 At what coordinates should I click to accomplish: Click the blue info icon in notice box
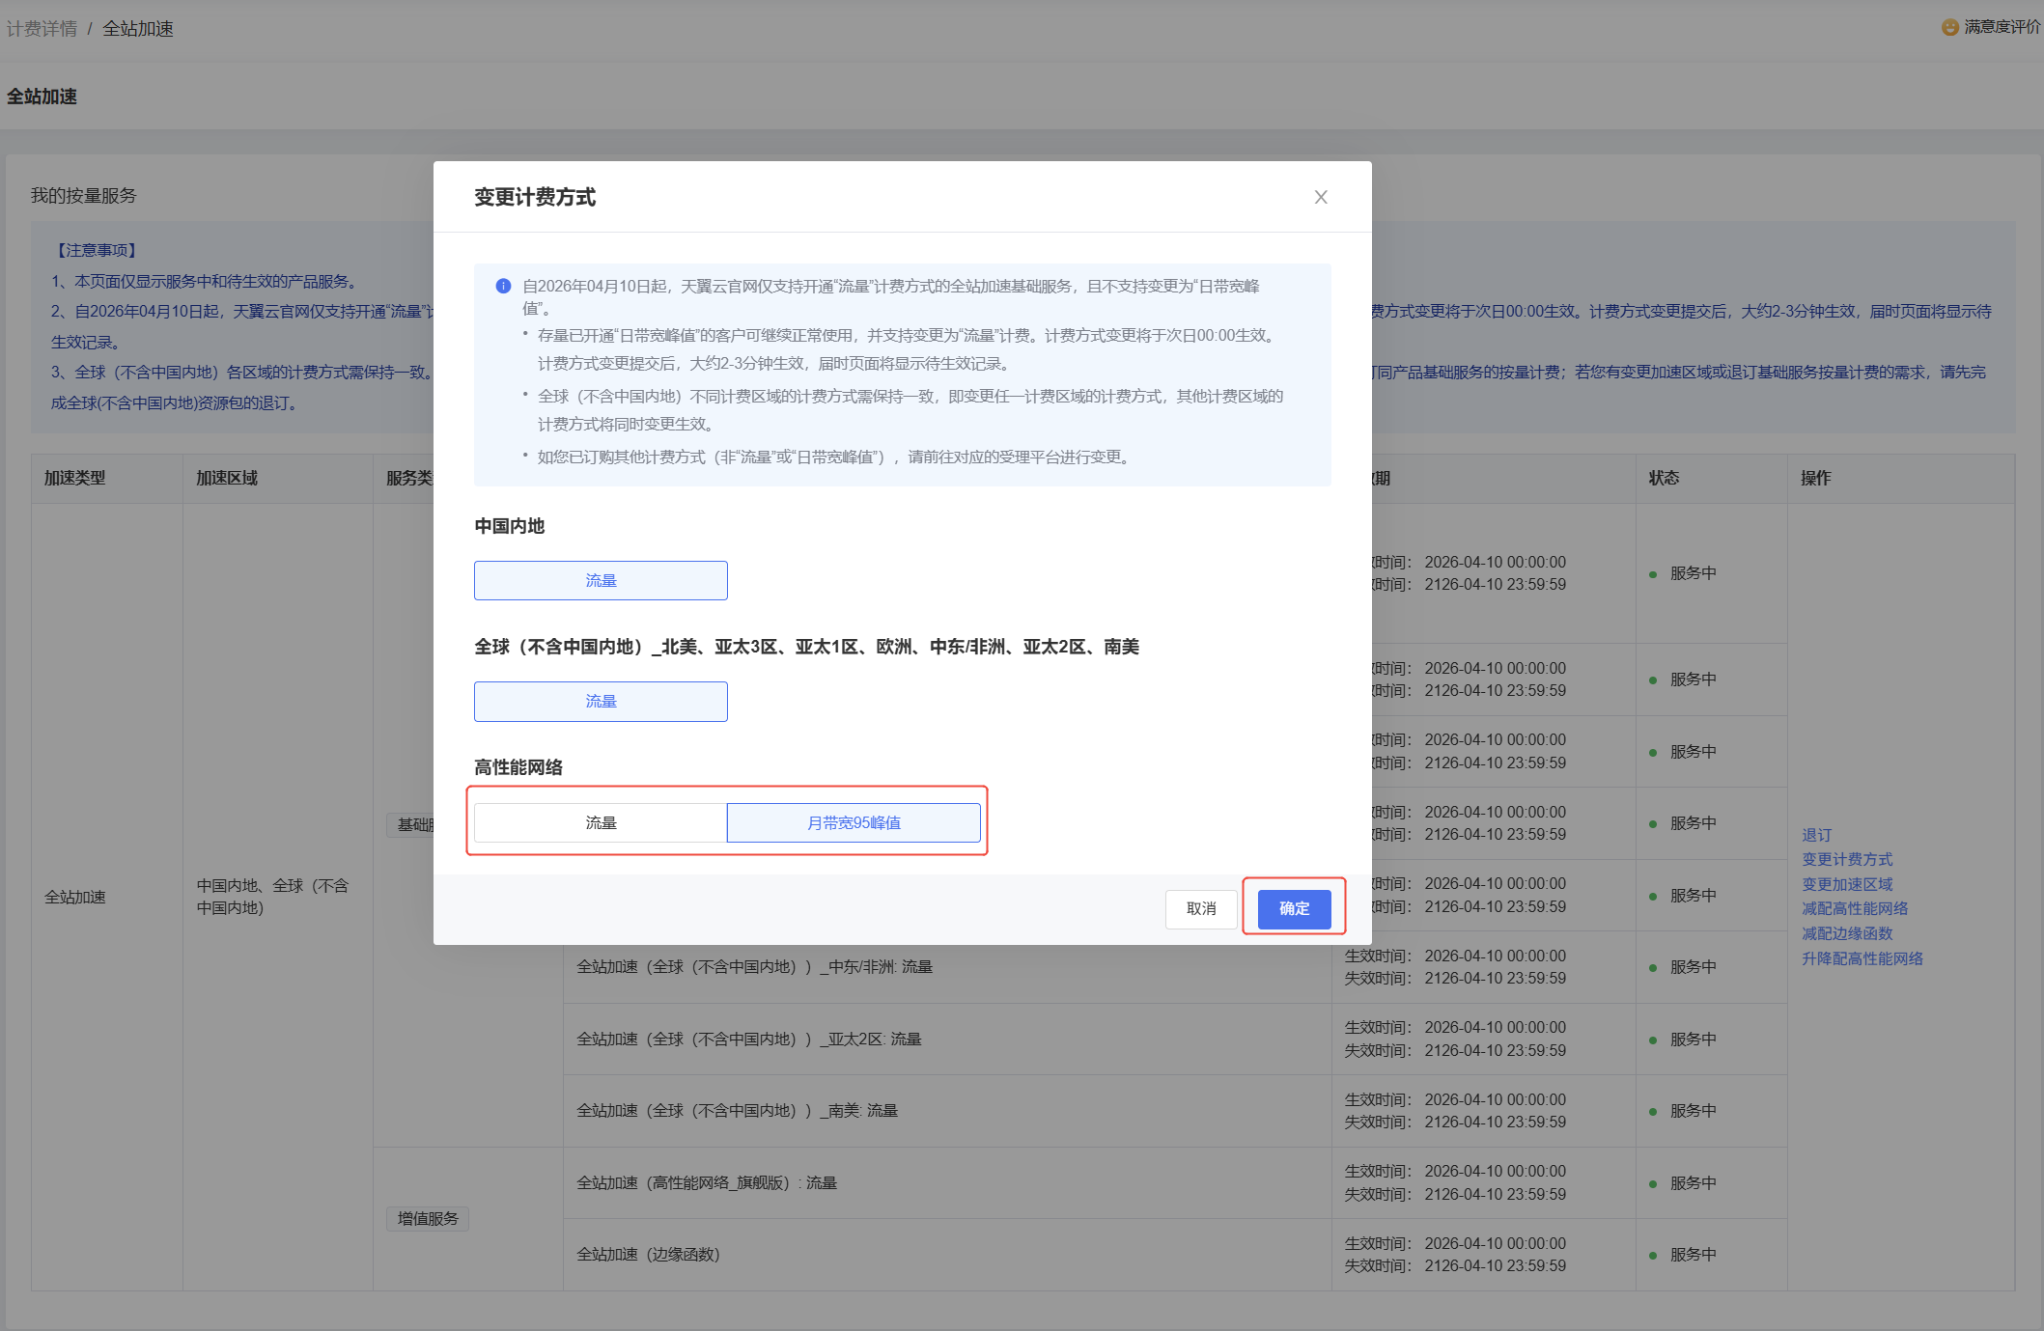point(503,286)
